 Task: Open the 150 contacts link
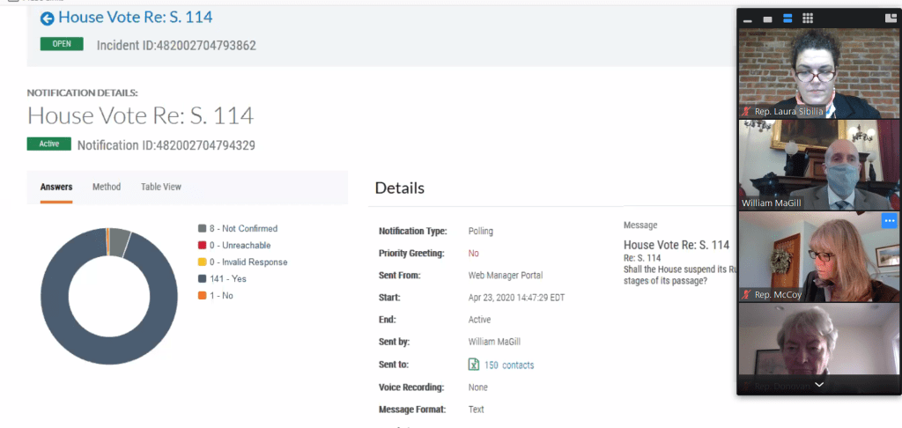tap(508, 365)
